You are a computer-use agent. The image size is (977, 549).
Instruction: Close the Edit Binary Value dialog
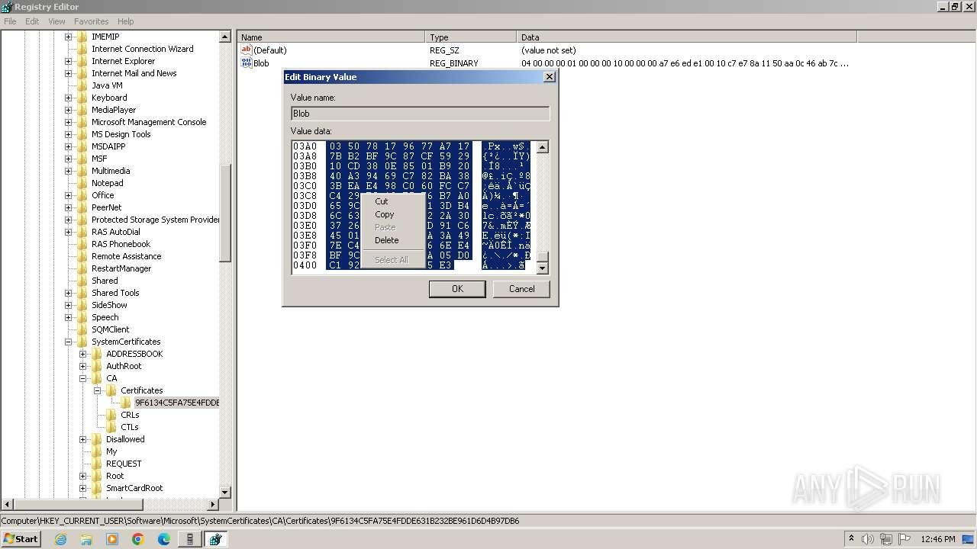[x=549, y=77]
